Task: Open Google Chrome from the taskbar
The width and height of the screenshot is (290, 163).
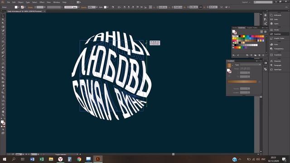Action: pyautogui.click(x=79, y=159)
